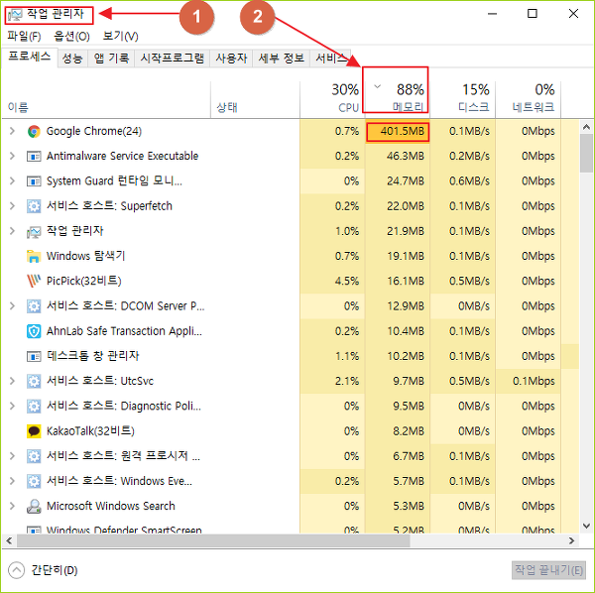Switch to the 사용자 tab
595x593 pixels.
231,59
